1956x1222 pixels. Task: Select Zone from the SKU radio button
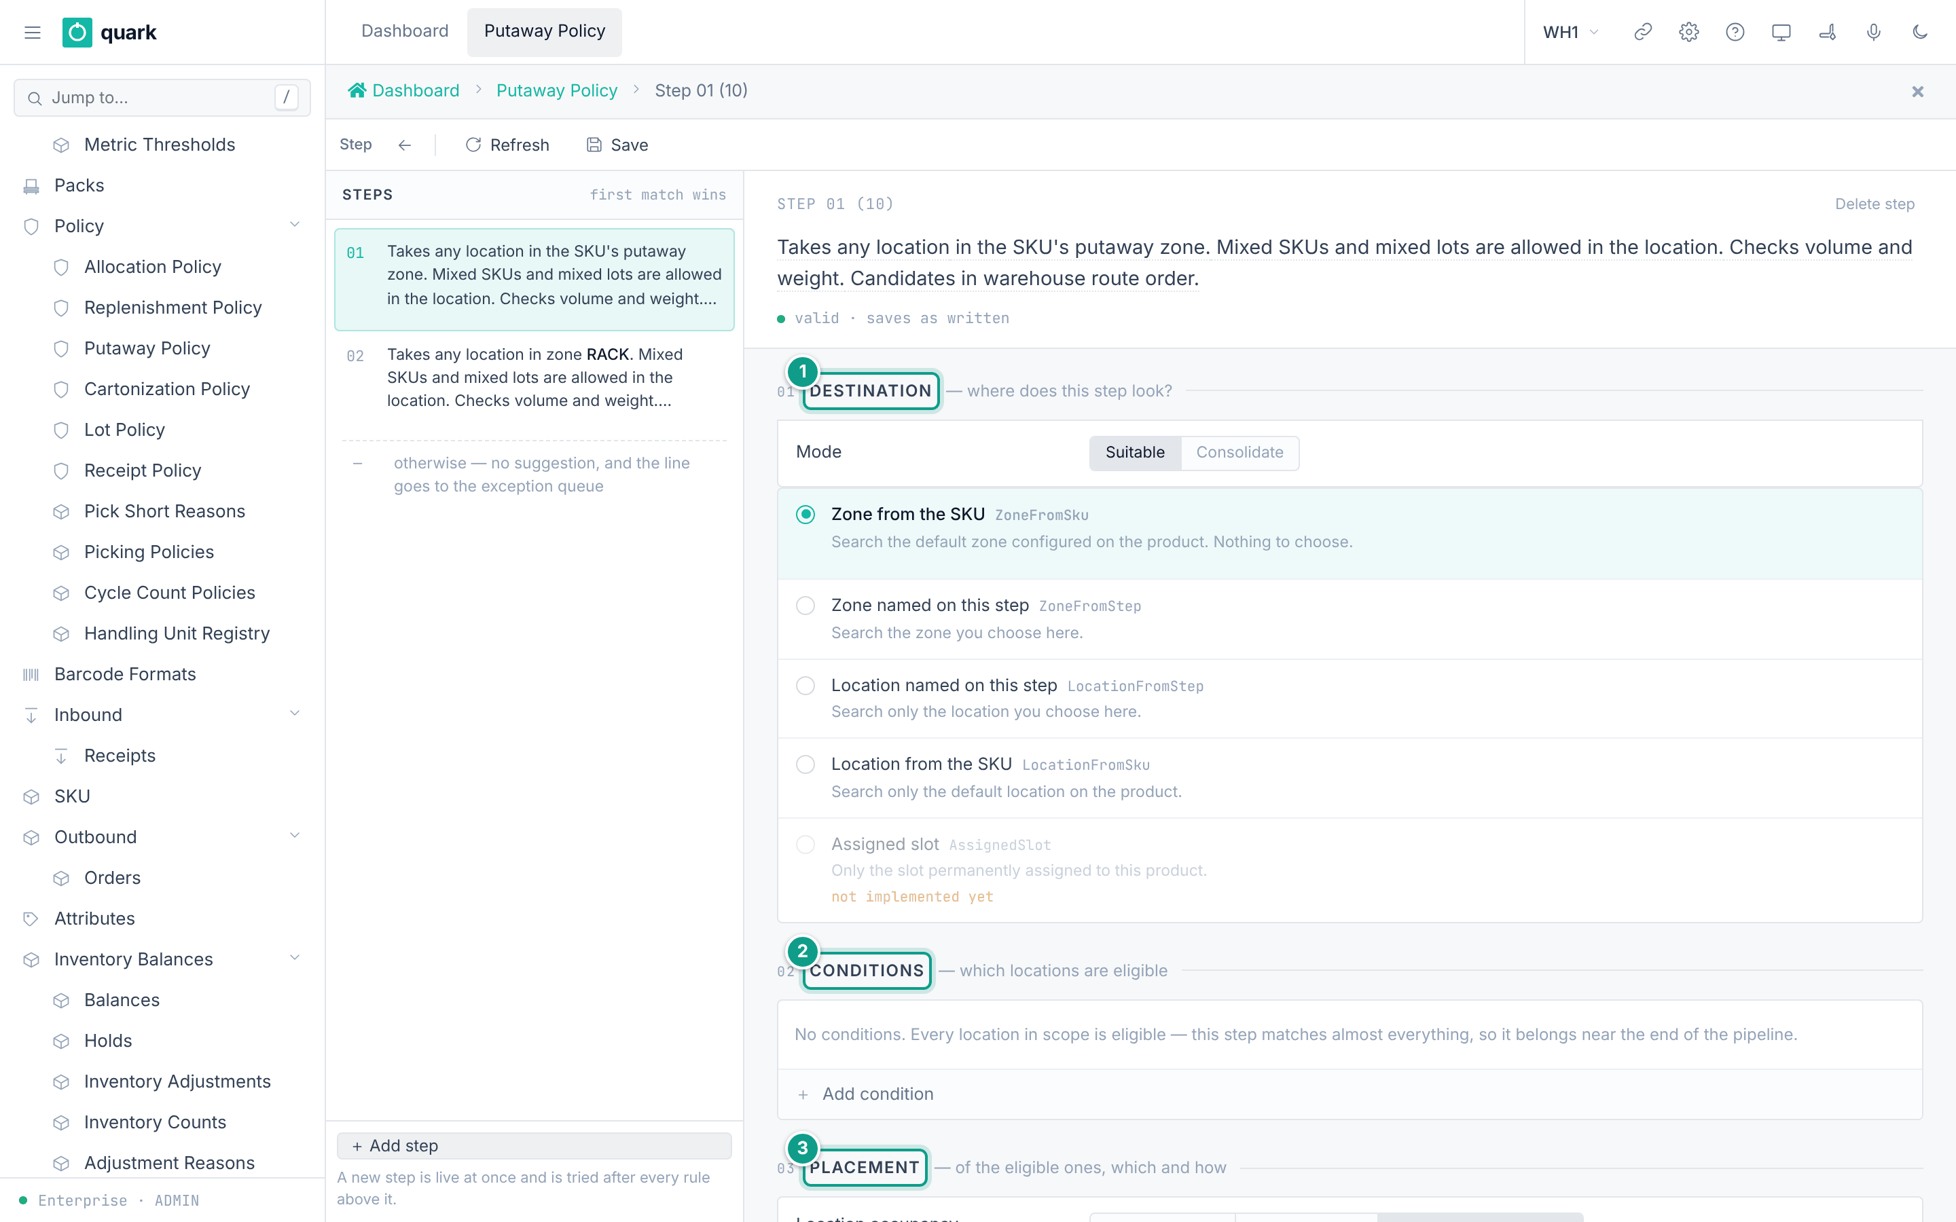[805, 514]
